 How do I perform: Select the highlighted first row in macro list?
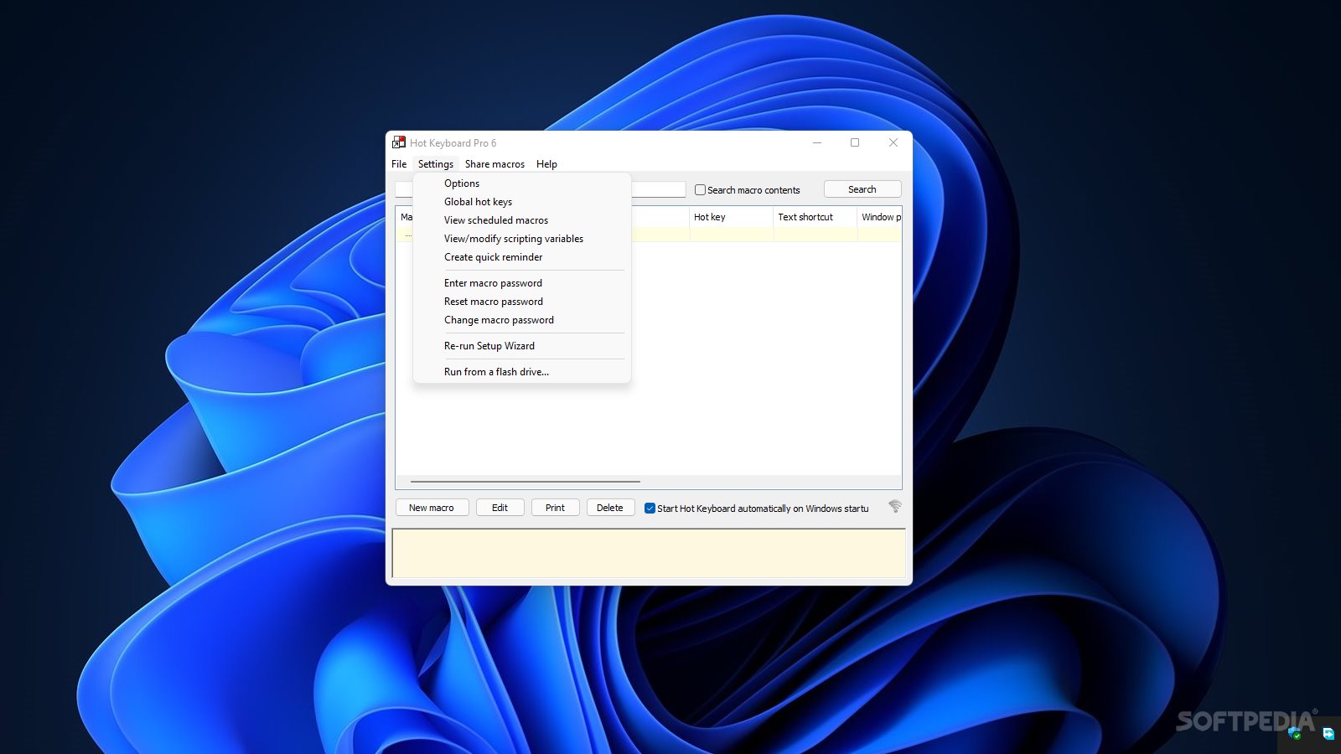tap(649, 235)
